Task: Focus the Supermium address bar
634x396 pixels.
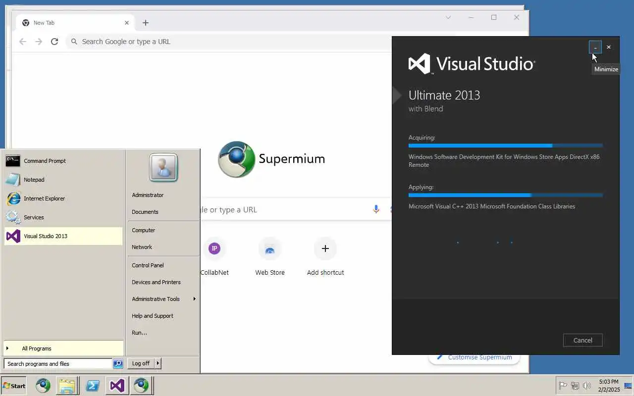Action: click(x=229, y=42)
